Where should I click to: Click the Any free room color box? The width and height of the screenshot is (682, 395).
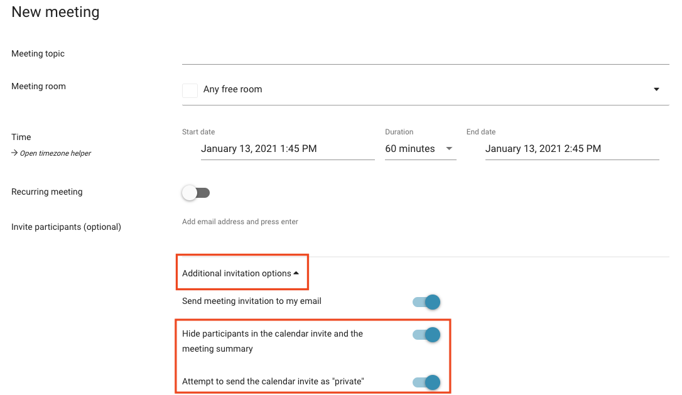point(190,90)
